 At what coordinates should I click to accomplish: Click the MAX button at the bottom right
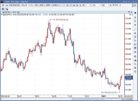[131, 99]
